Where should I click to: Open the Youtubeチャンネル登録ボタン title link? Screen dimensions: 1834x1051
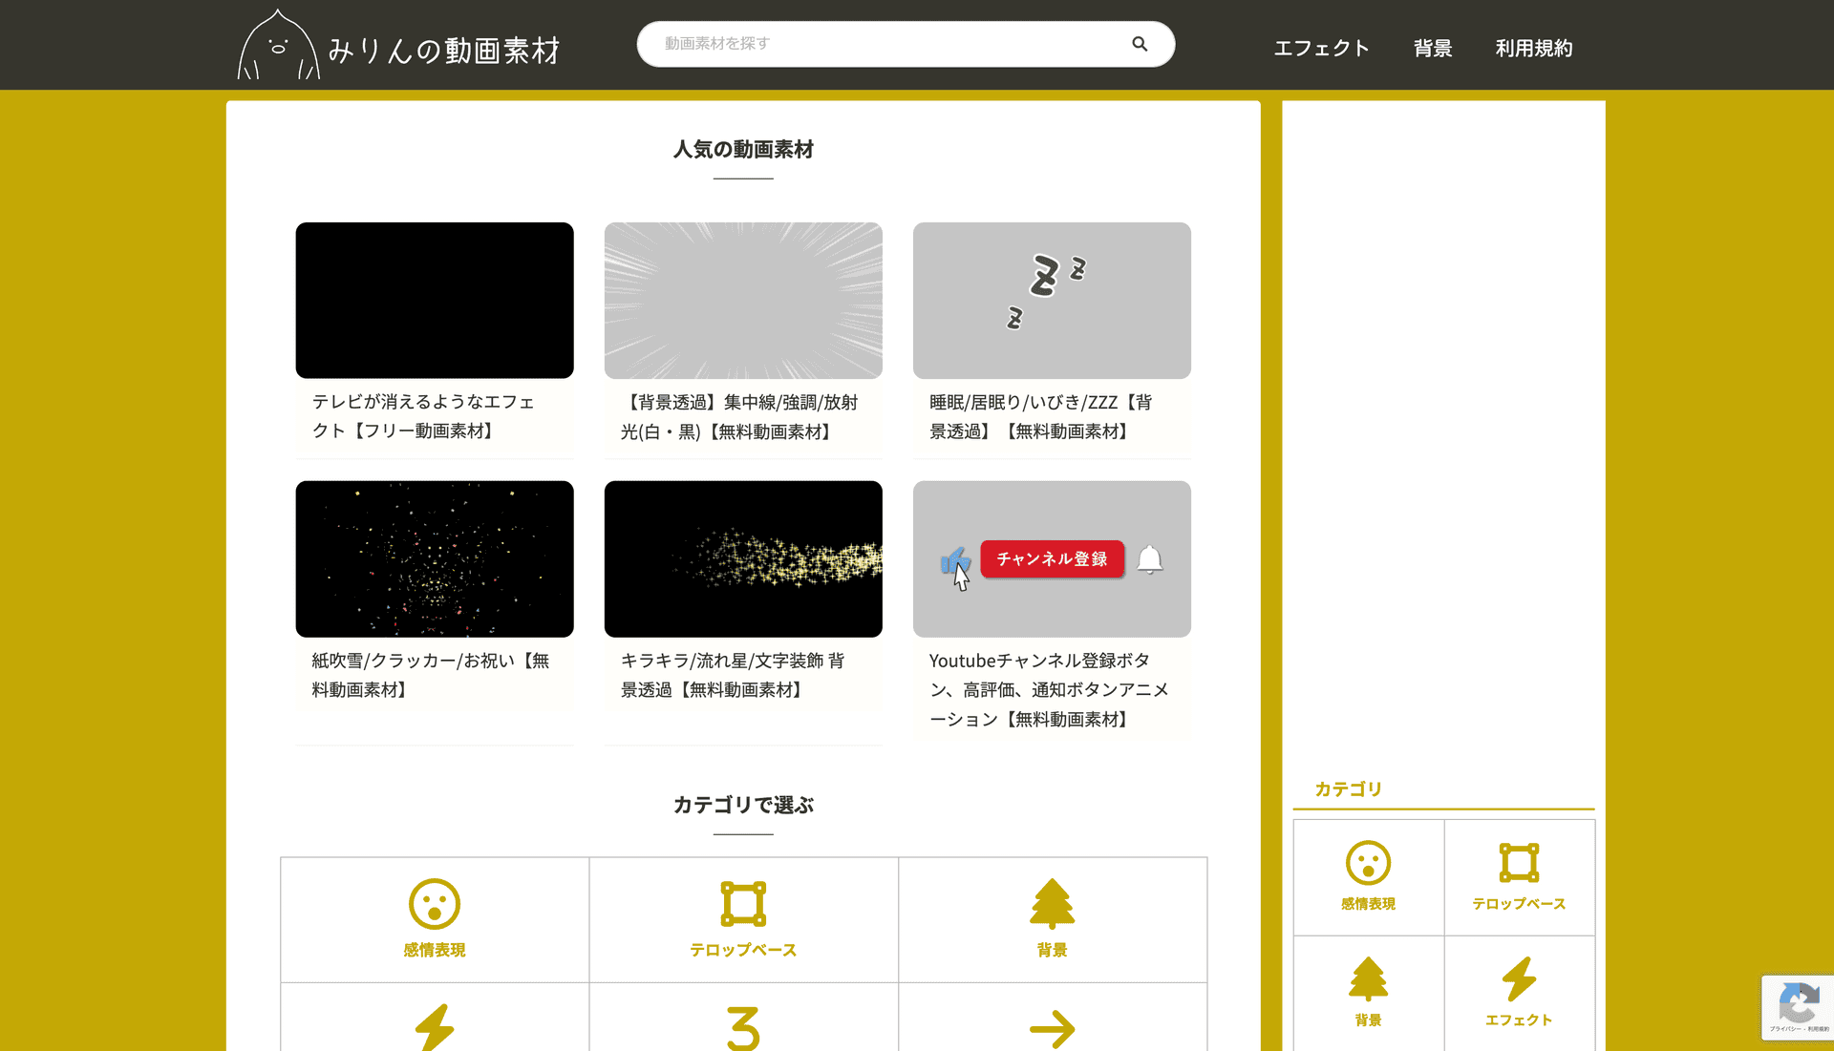point(1049,689)
